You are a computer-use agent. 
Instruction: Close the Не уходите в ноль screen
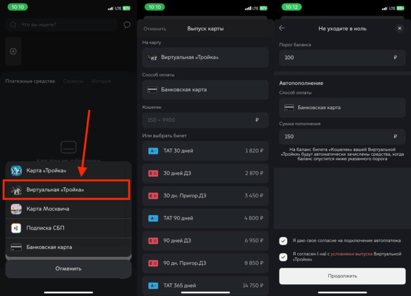pos(399,28)
